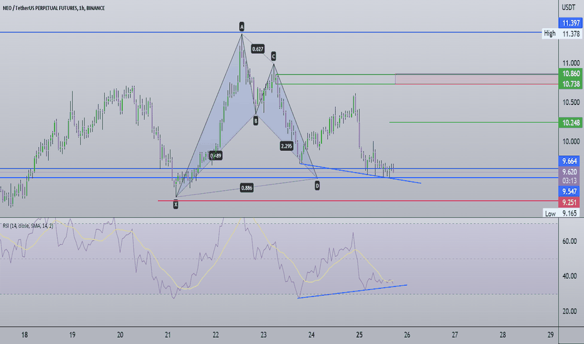Image resolution: width=584 pixels, height=344 pixels.
Task: Click the USDT currency label on price axis
Action: pyautogui.click(x=569, y=8)
